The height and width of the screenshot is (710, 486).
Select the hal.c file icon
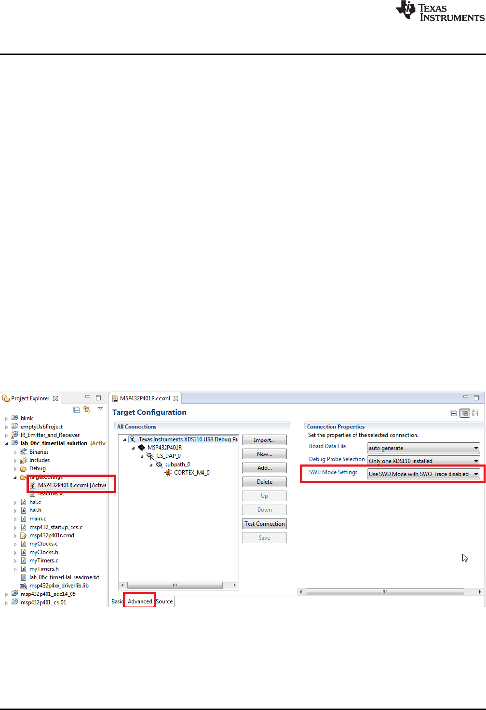(x=23, y=502)
